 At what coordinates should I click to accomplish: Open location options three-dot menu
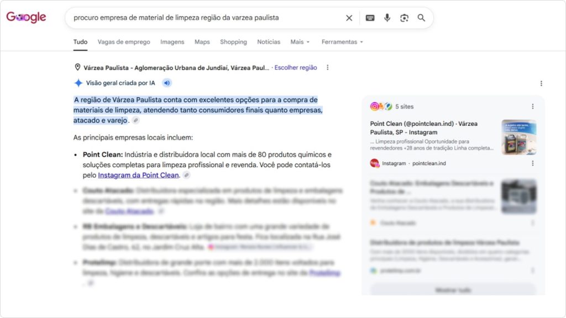(x=327, y=67)
